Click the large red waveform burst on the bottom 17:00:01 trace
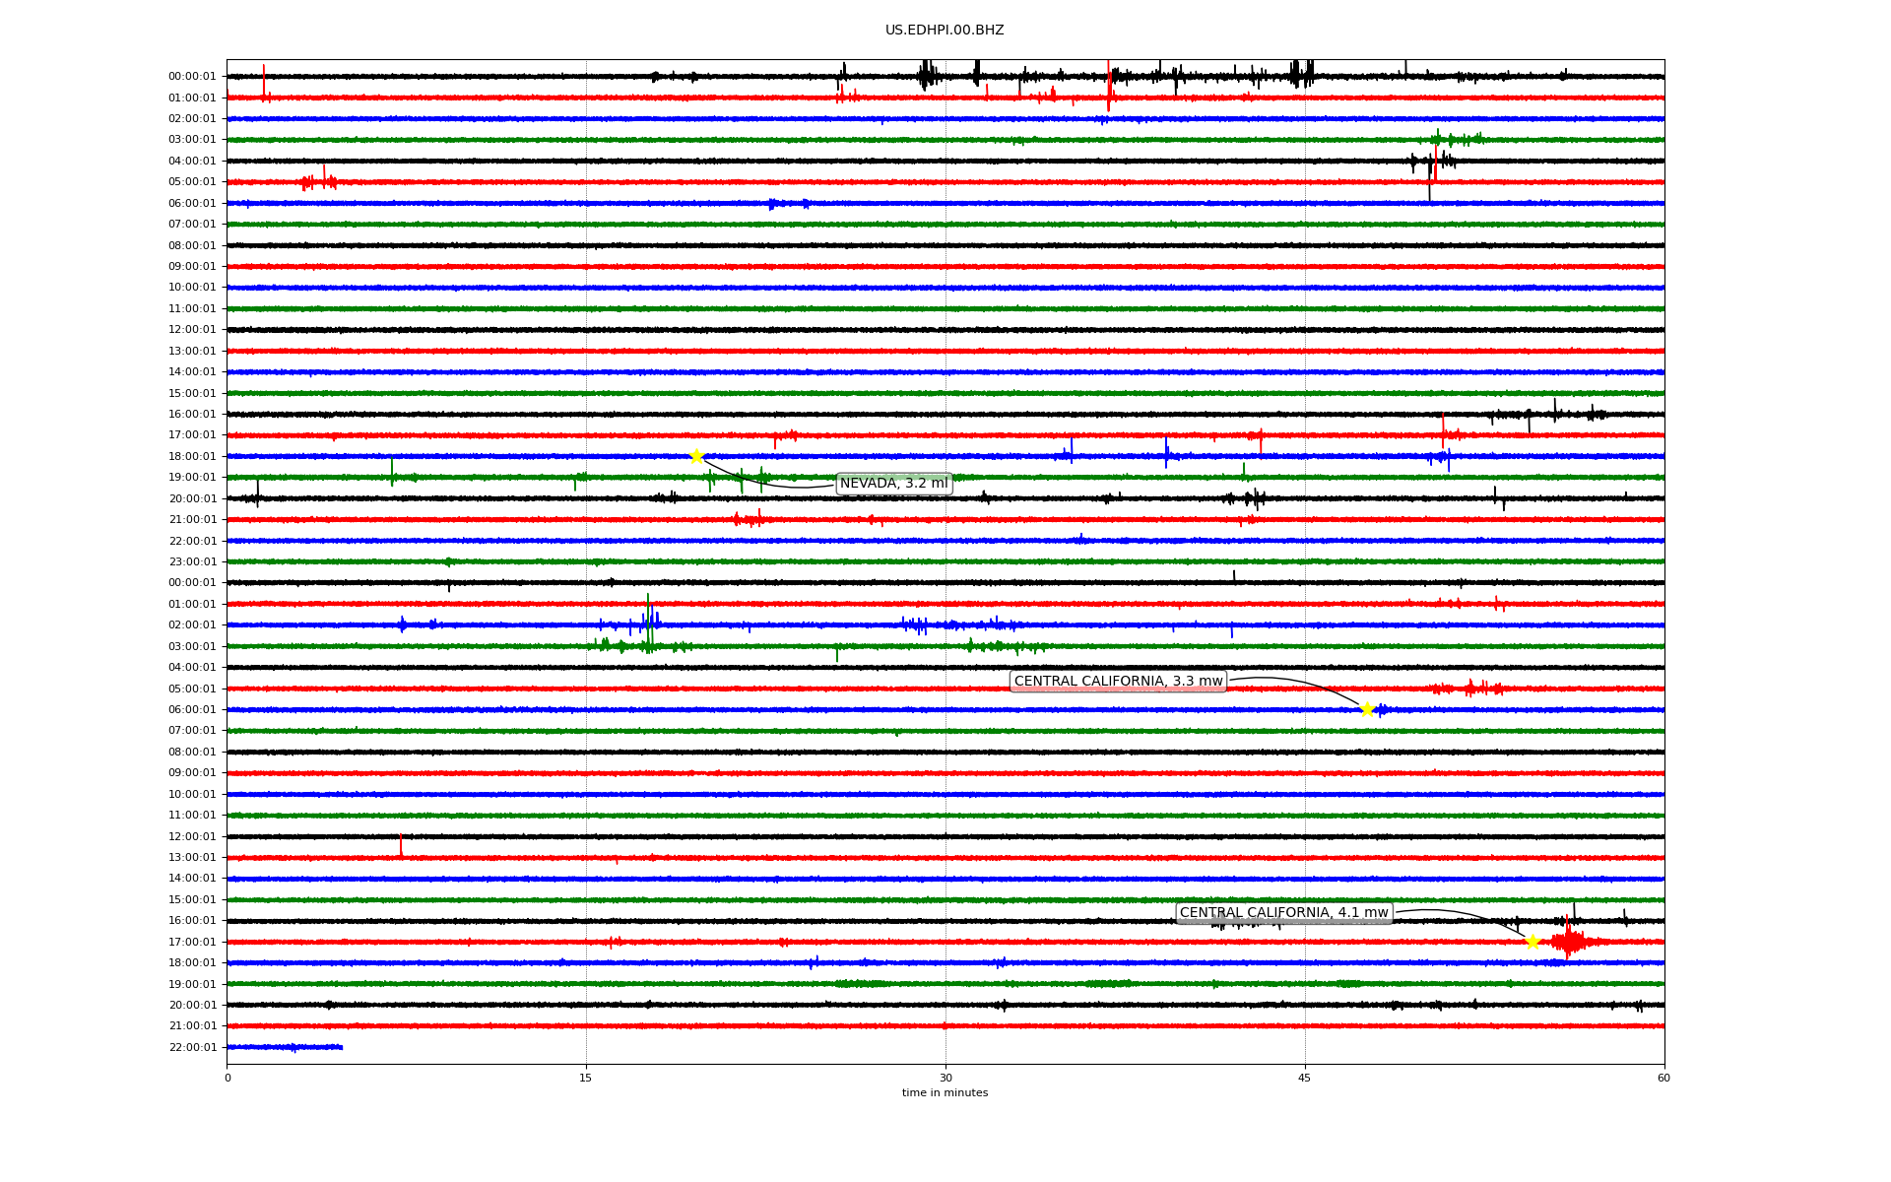The height and width of the screenshot is (1182, 1891). click(x=1568, y=942)
